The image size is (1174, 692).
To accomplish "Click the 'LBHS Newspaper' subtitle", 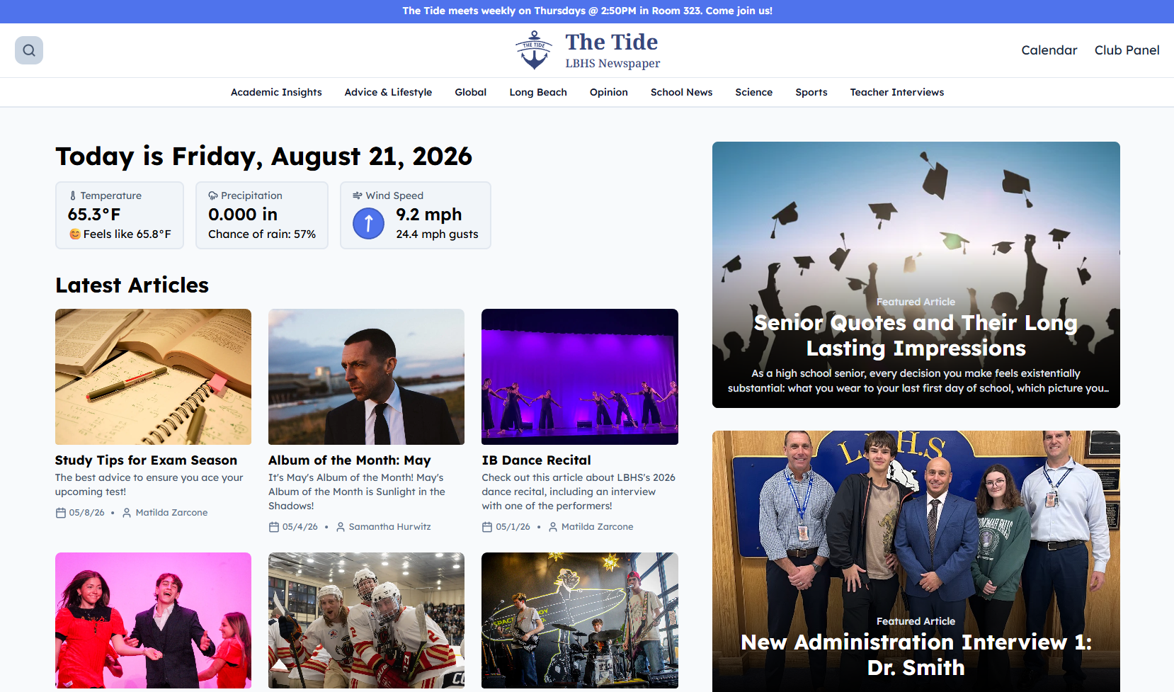I will click(612, 63).
